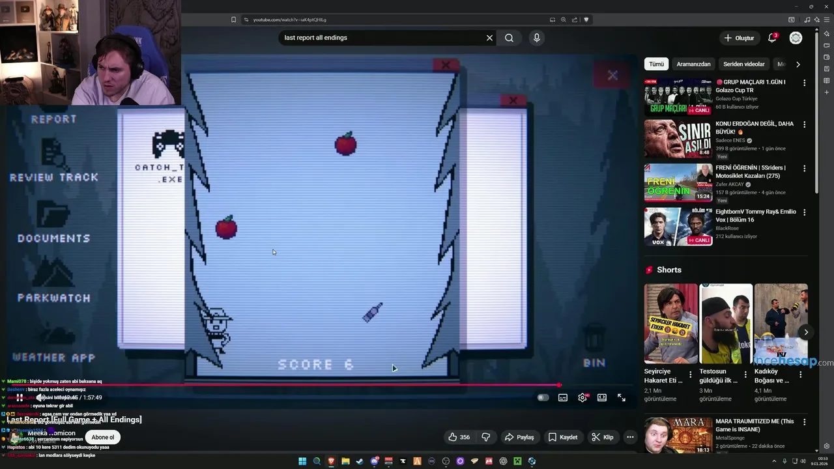Open options for the GRUP MAÇLARI video

click(804, 83)
